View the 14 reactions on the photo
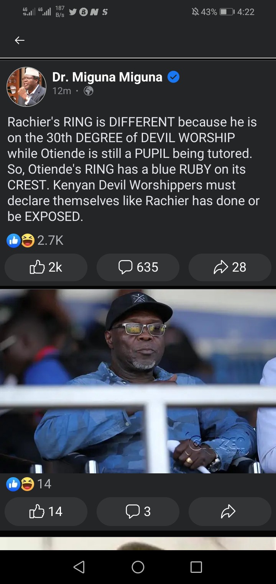 [29, 484]
